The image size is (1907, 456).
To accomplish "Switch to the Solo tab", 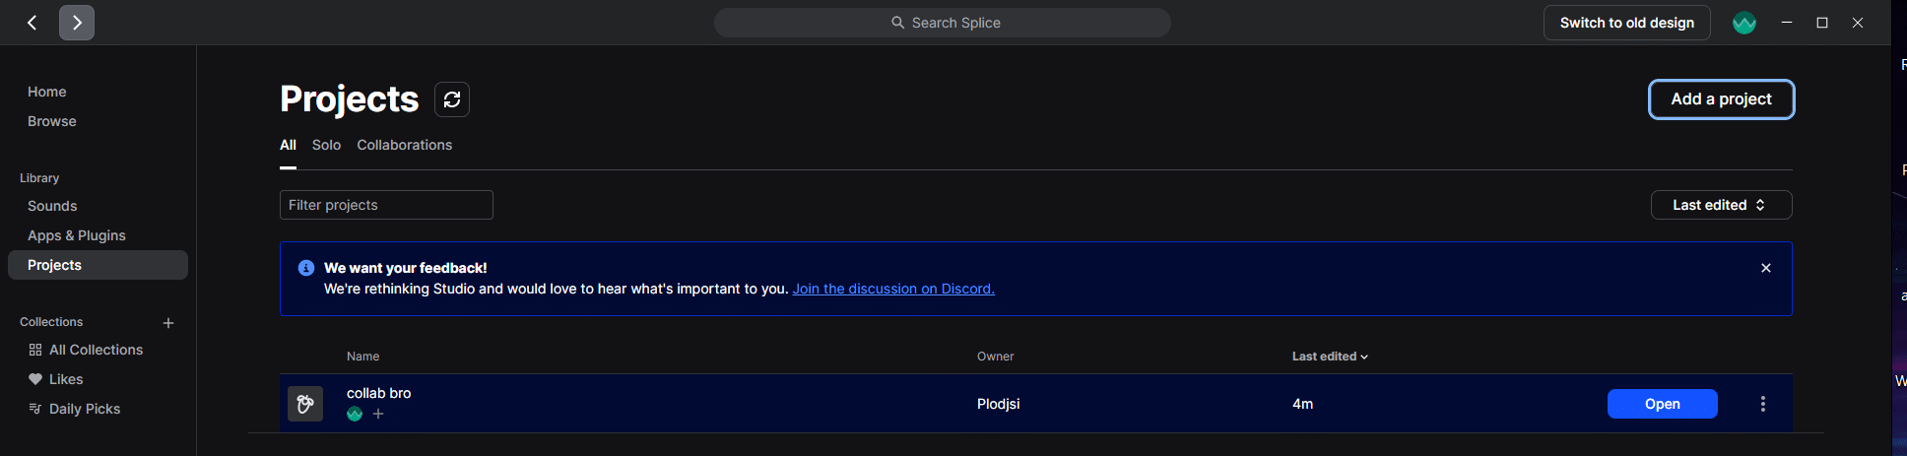I will pos(326,145).
